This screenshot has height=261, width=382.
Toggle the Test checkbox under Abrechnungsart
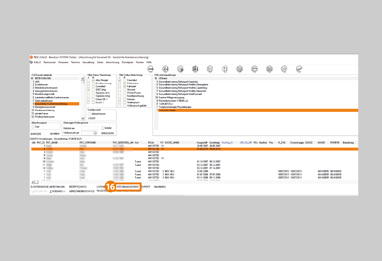(33, 127)
